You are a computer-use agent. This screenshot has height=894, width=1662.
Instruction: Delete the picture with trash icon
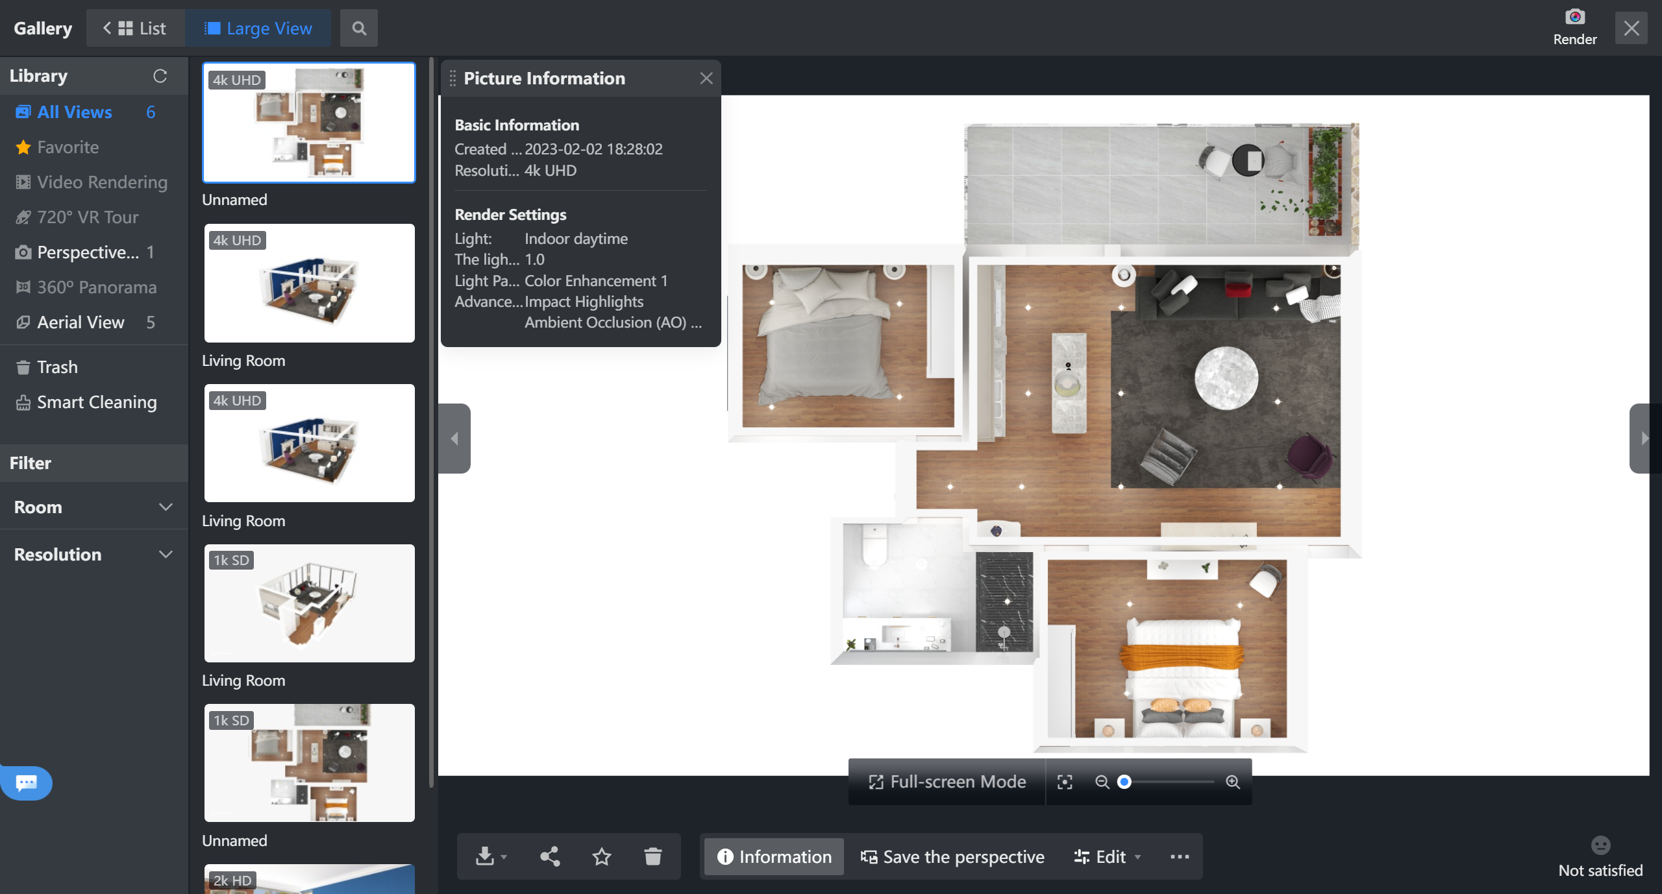tap(653, 856)
